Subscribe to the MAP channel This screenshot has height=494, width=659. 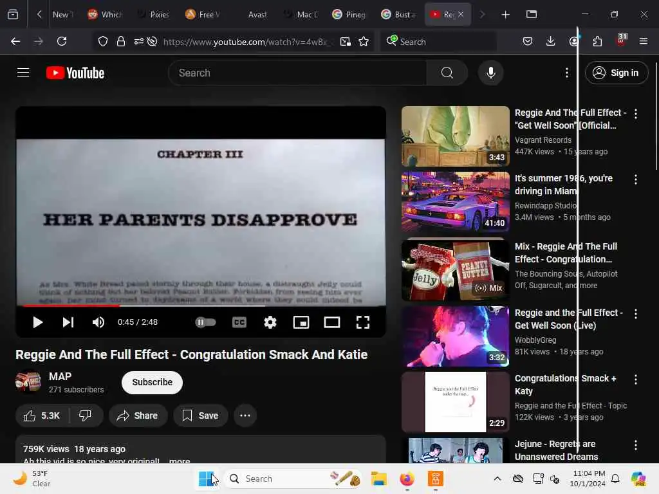(x=152, y=382)
